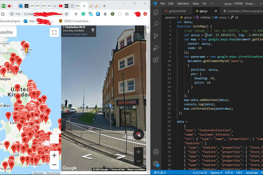Bookmark this page with star icon
This screenshot has width=263, height=175.
(67, 14)
